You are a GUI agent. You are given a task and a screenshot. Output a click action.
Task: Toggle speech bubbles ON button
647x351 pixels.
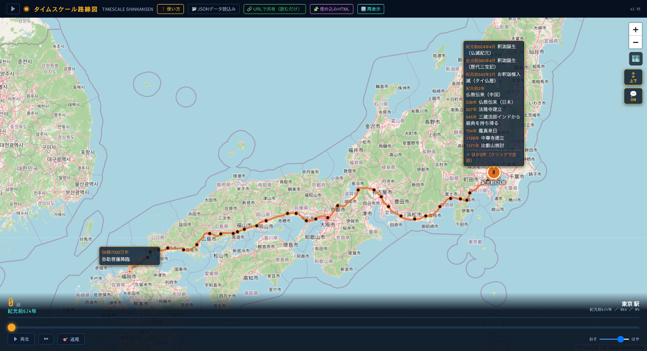633,96
